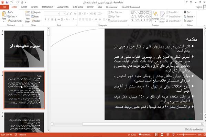Click the Reset slide button
206x137 pixels.
(35, 16)
